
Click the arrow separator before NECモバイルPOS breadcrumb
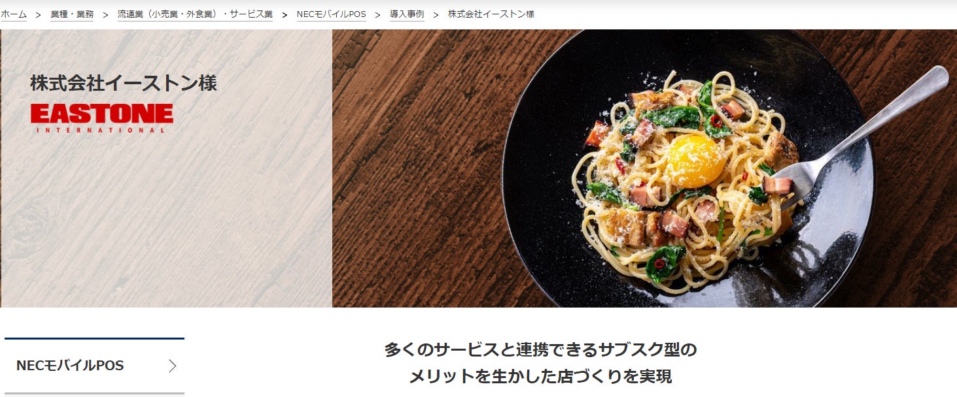(x=285, y=14)
